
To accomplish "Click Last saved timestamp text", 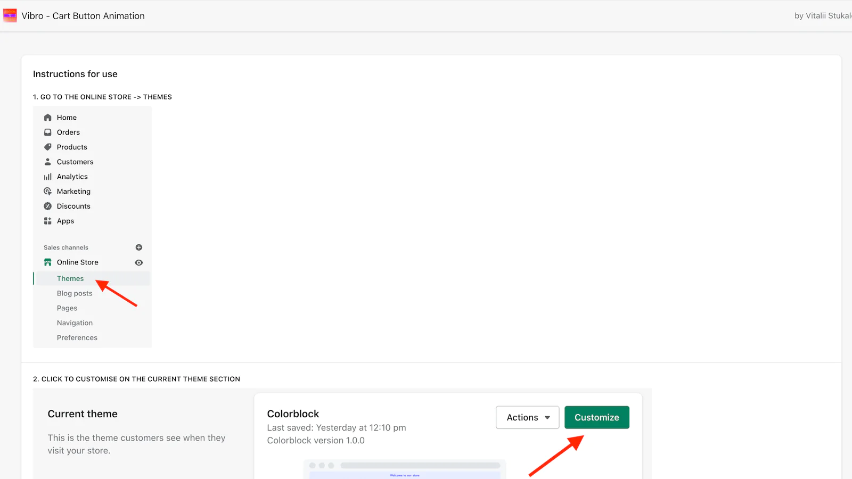I will point(337,427).
